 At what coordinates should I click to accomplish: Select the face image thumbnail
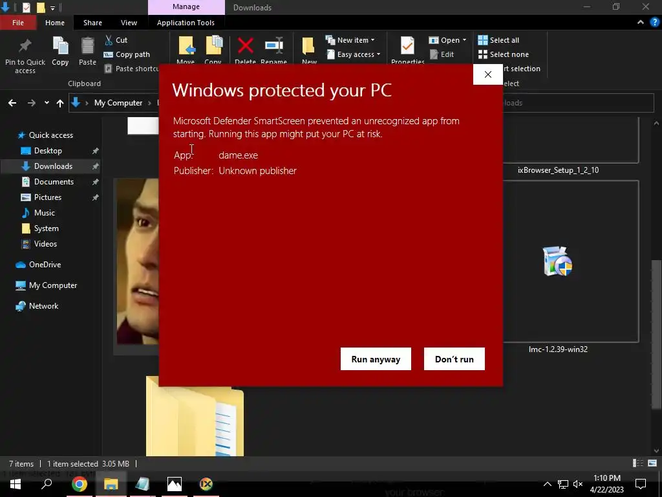coord(138,261)
